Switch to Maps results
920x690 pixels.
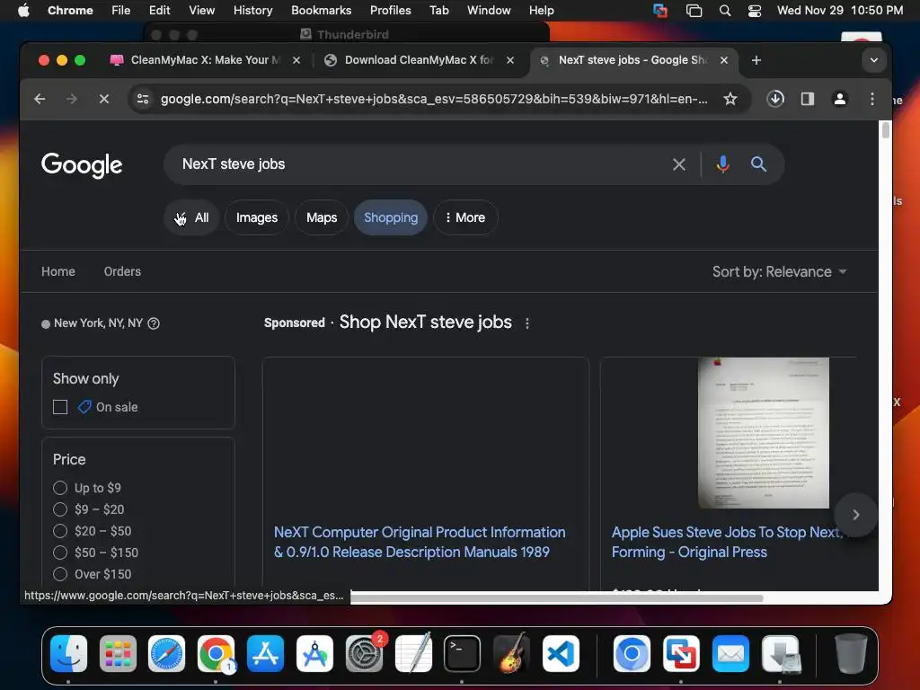pyautogui.click(x=322, y=217)
